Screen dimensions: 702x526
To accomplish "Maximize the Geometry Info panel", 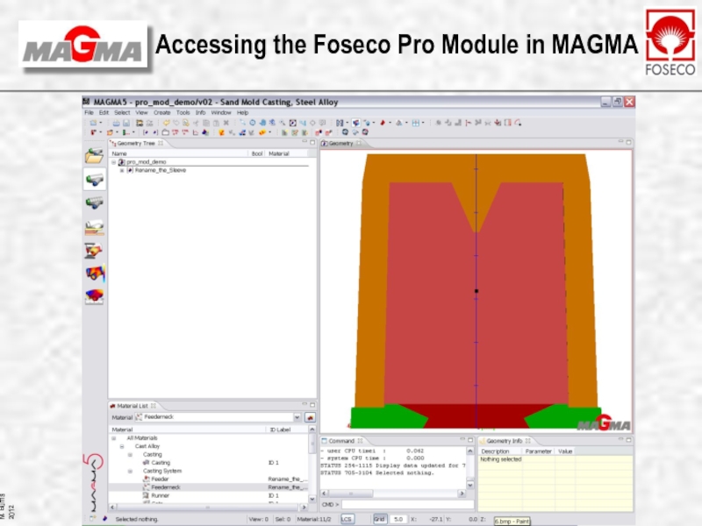I will coord(628,440).
